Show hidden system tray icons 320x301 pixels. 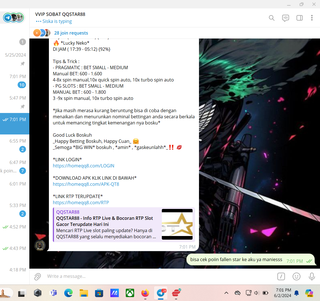coord(226,293)
